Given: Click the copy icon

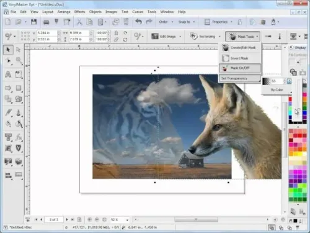Looking at the screenshot, I should pos(89,22).
